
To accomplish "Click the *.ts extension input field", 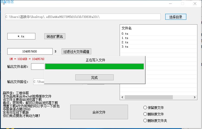I will tap(21, 36).
